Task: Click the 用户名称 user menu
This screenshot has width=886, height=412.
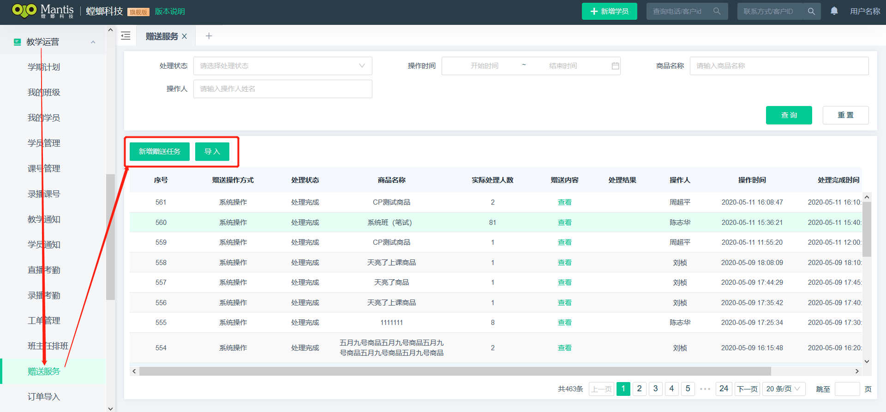Action: point(865,12)
